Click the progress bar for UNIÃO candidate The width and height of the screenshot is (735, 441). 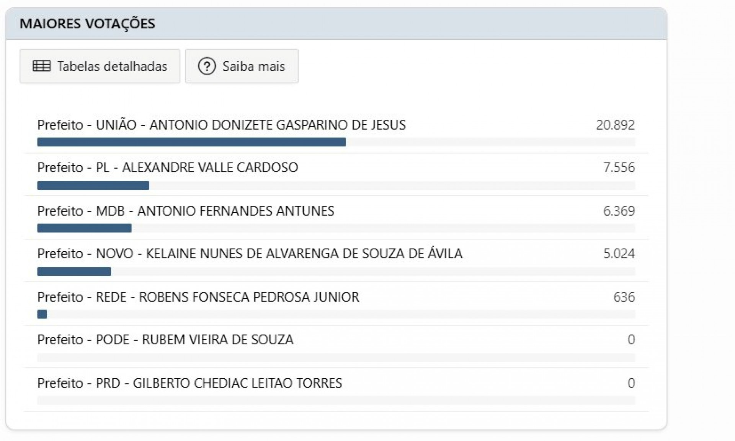point(191,142)
